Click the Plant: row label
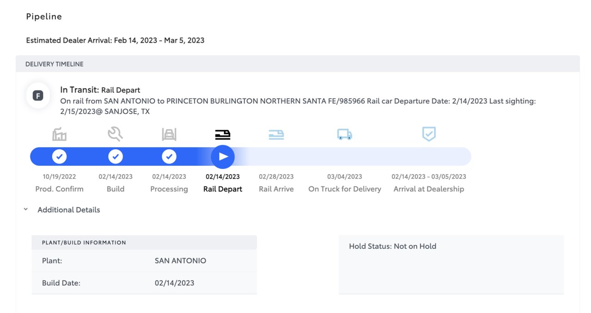591x313 pixels. 52,261
